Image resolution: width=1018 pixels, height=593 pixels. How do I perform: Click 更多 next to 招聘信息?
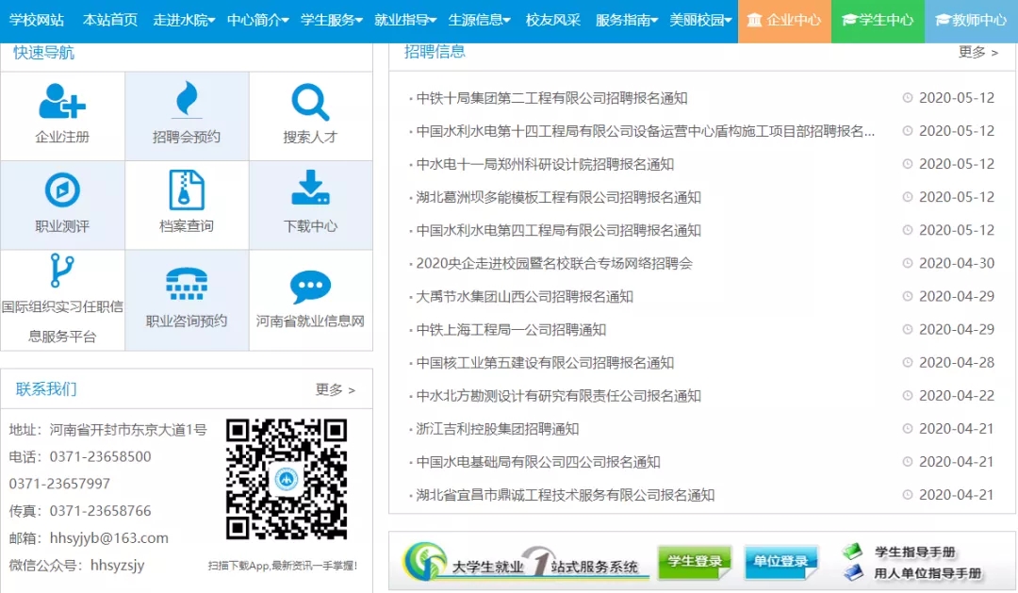974,54
